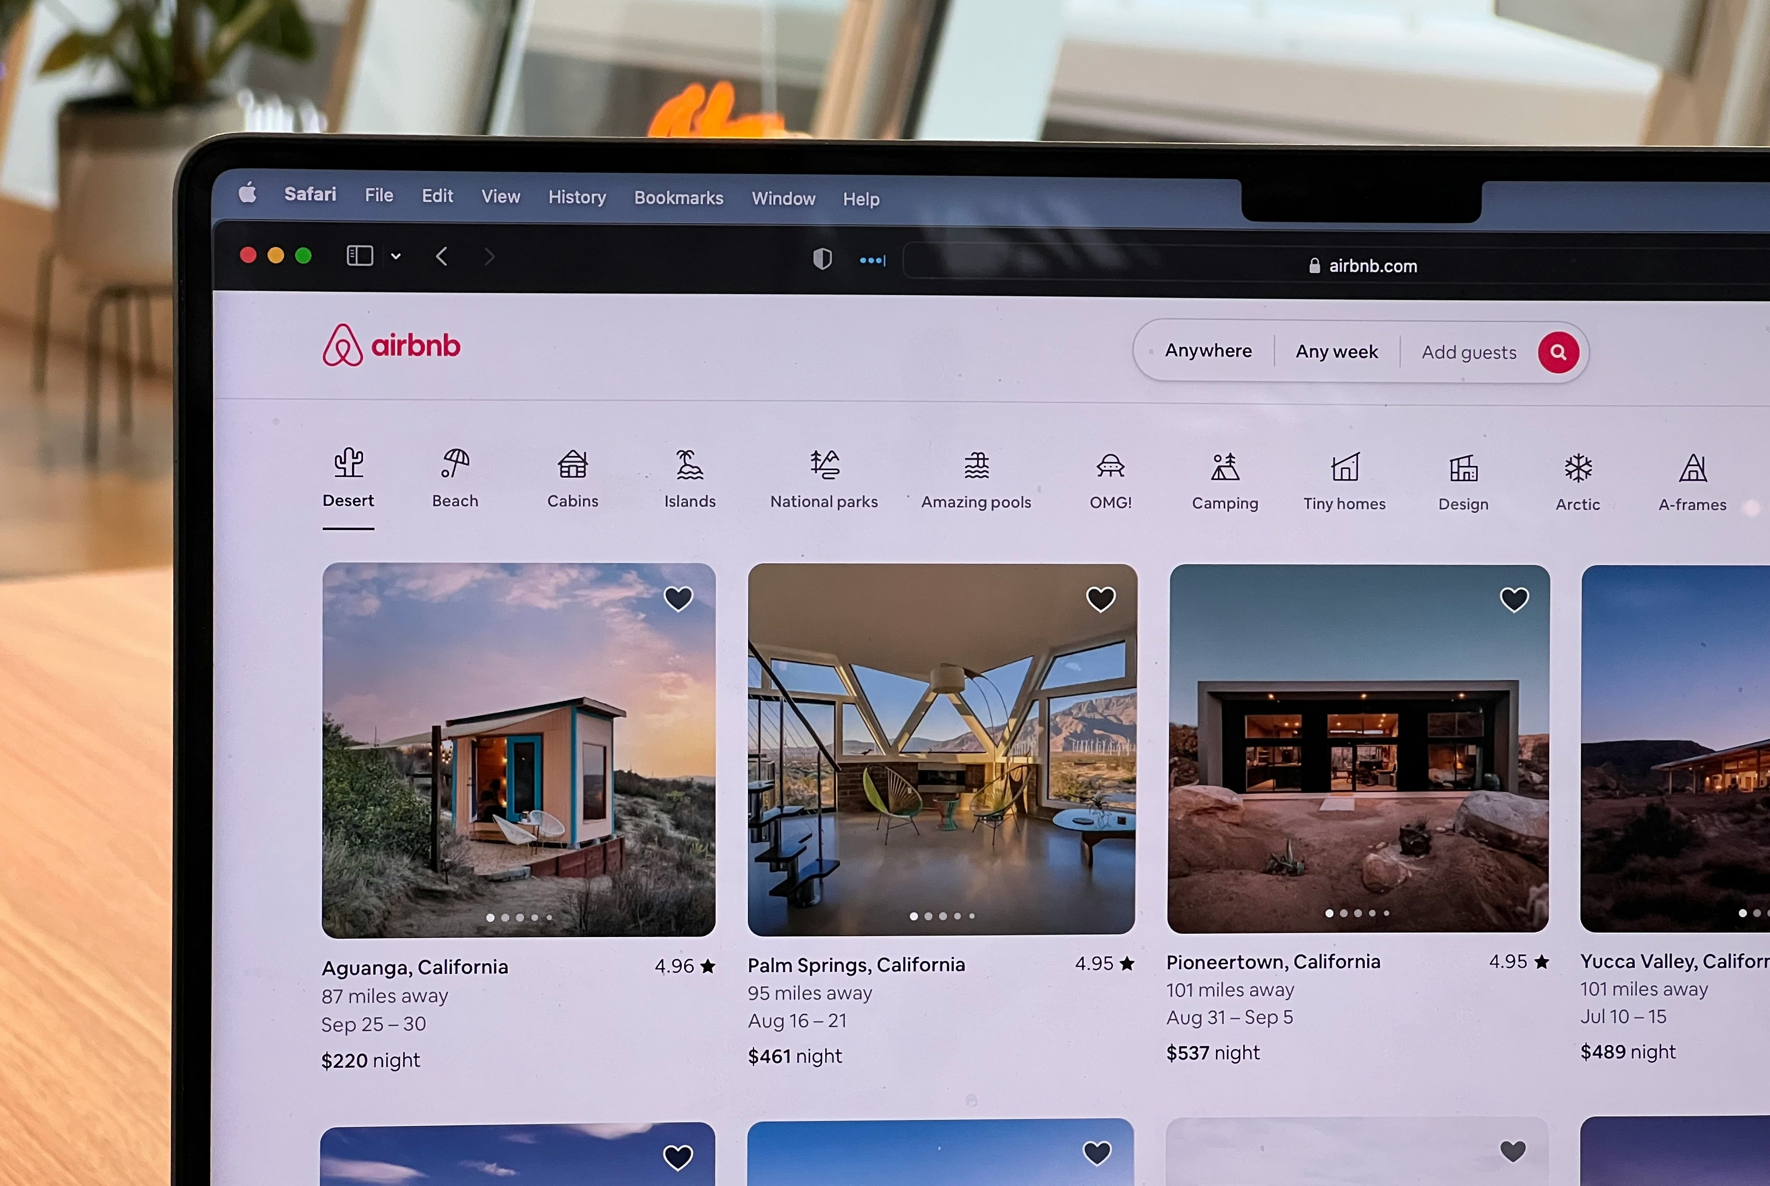
Task: Open the History menu
Action: [577, 198]
